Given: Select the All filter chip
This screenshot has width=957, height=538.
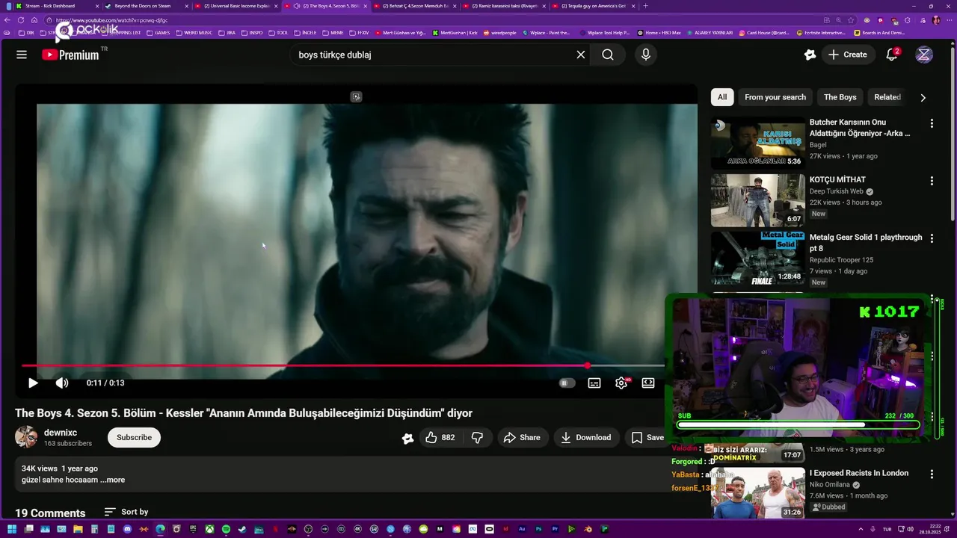Looking at the screenshot, I should point(722,97).
